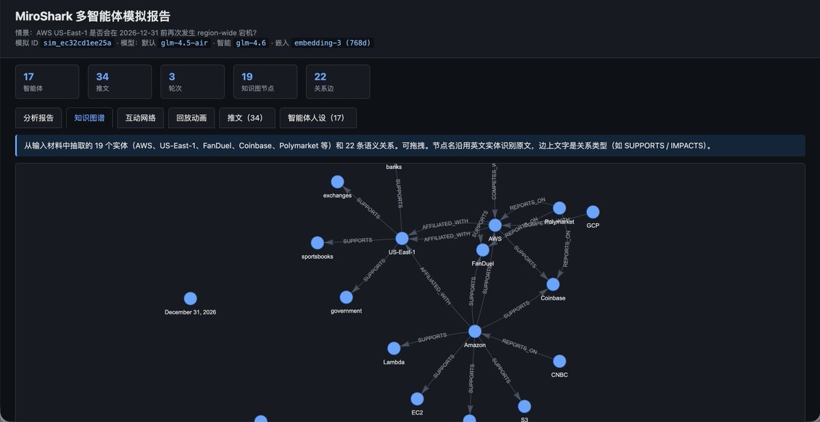
Task: Click the REPORTS_ON edge label from CNBC
Action: pyautogui.click(x=519, y=347)
